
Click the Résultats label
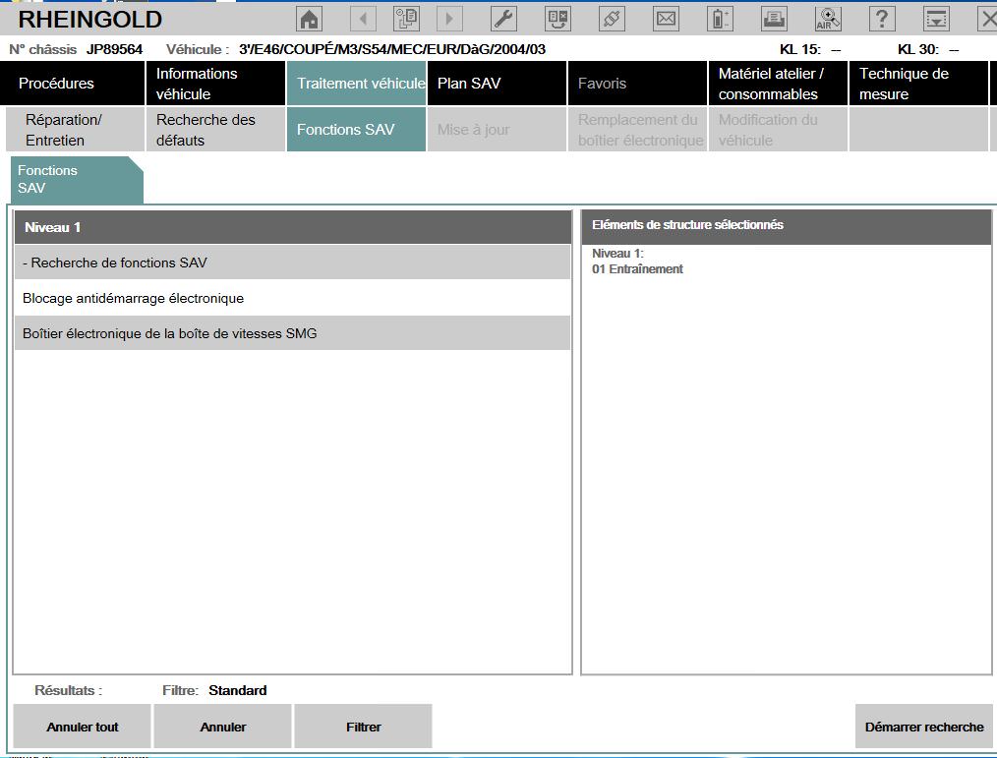click(68, 690)
